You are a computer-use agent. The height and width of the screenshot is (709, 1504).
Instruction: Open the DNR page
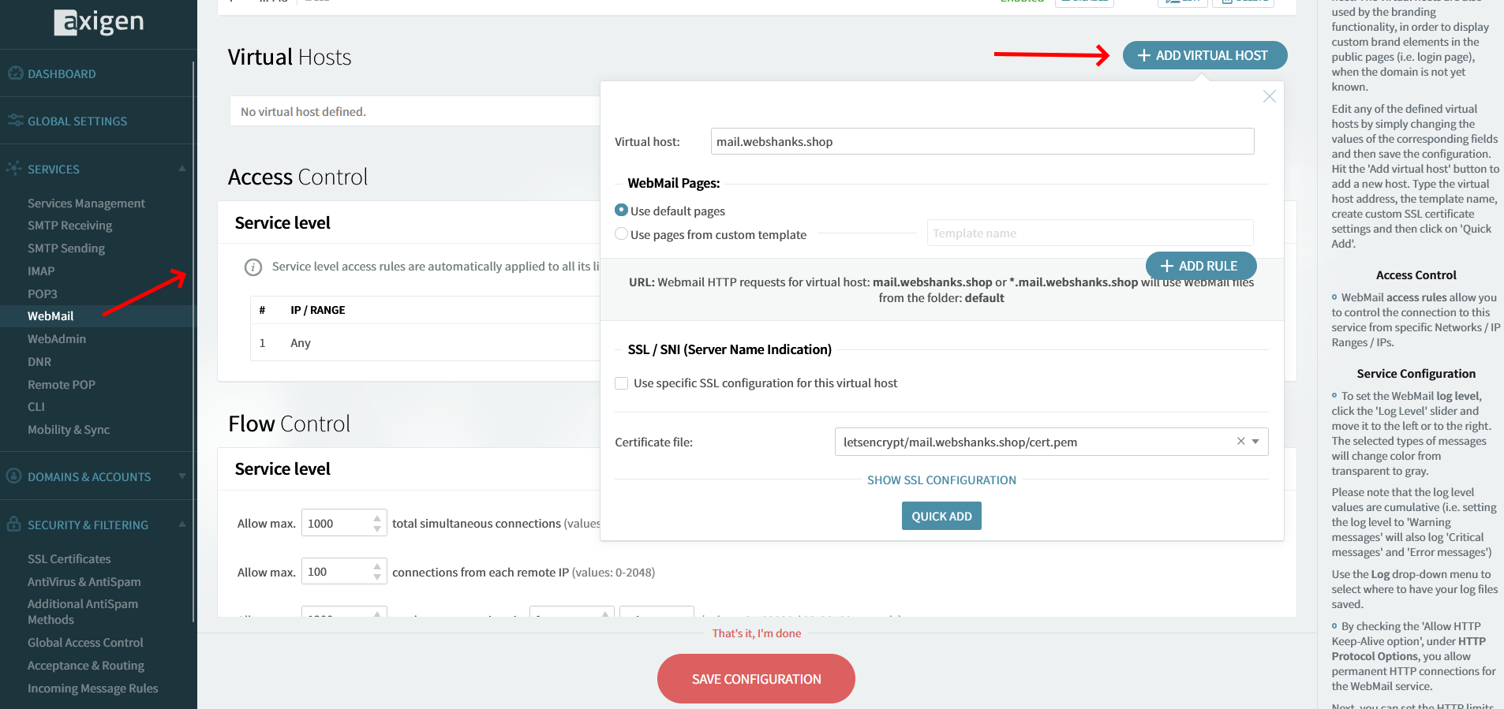[39, 362]
